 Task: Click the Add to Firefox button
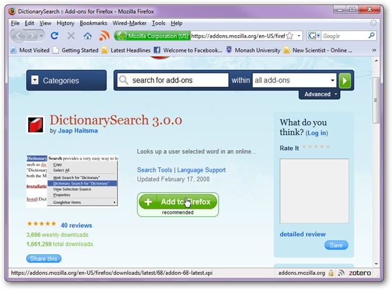click(x=178, y=202)
